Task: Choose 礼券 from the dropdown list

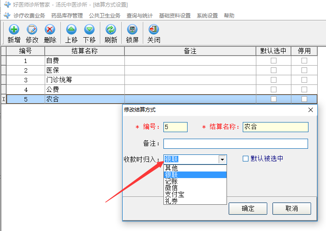Action: (x=195, y=201)
